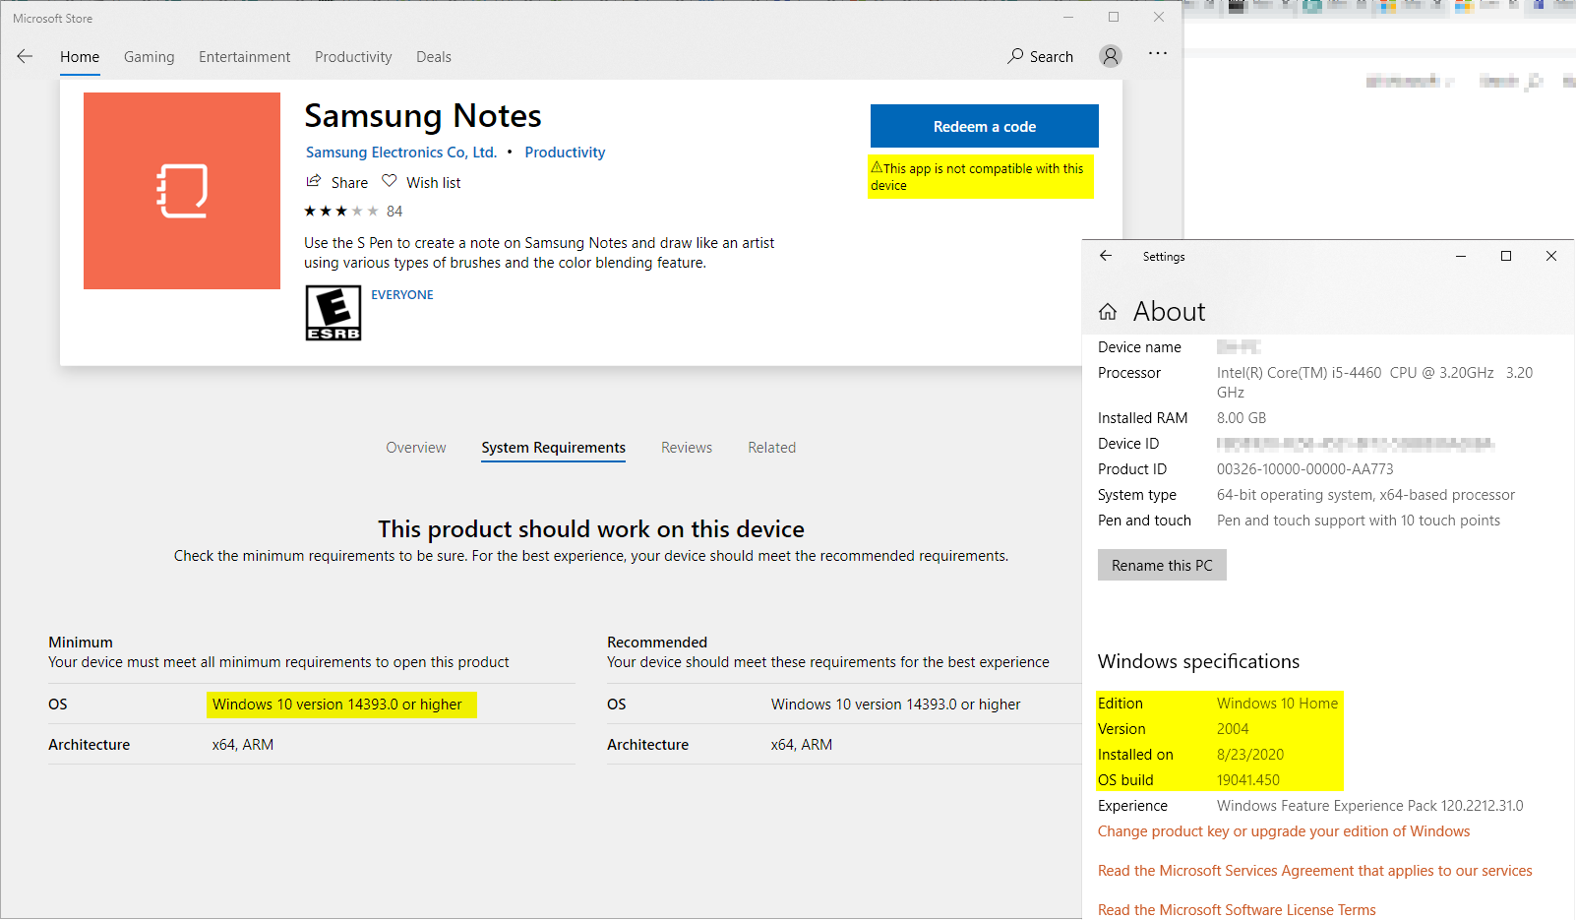
Task: Add to Wish list with heart icon
Action: [x=390, y=182]
